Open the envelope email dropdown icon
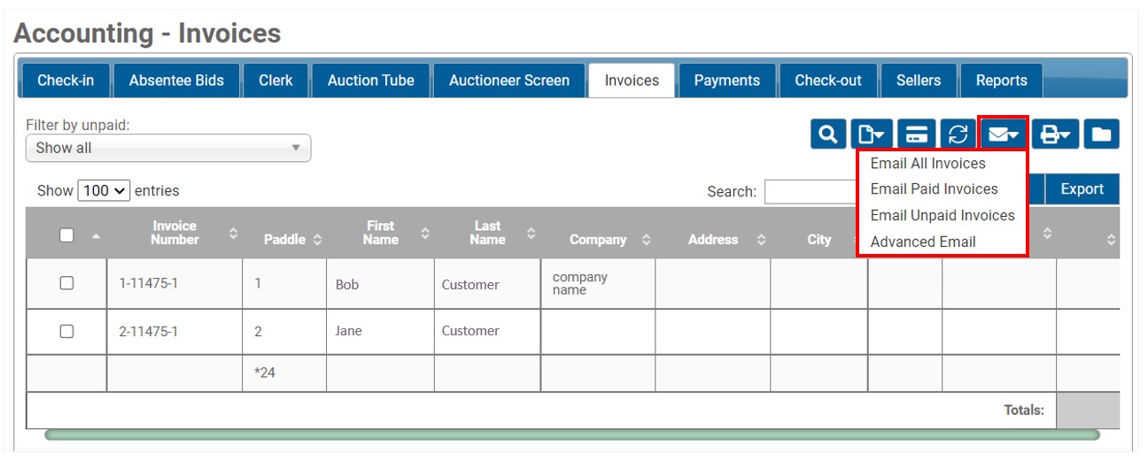This screenshot has height=461, width=1148. pos(1004,134)
